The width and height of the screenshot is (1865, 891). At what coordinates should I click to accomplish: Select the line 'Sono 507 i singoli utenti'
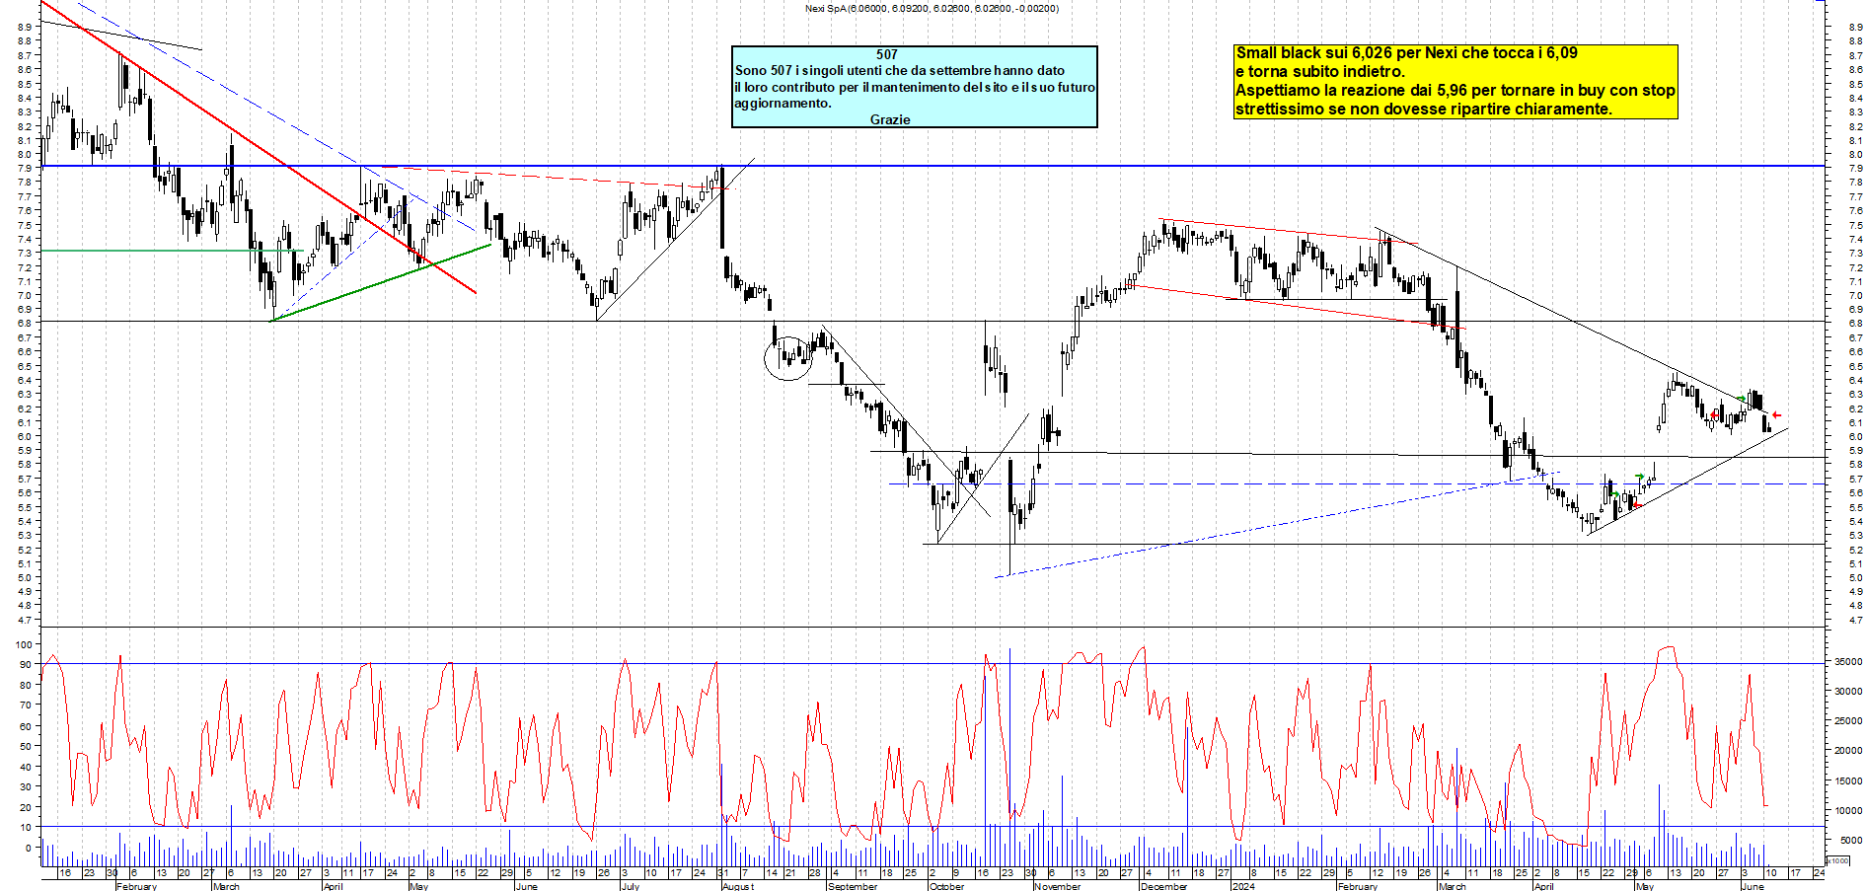(900, 70)
